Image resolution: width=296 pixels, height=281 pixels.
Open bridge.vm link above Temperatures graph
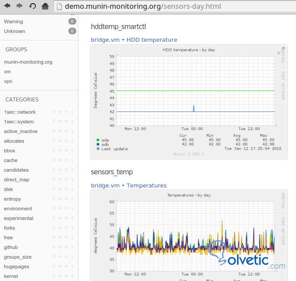coord(105,186)
